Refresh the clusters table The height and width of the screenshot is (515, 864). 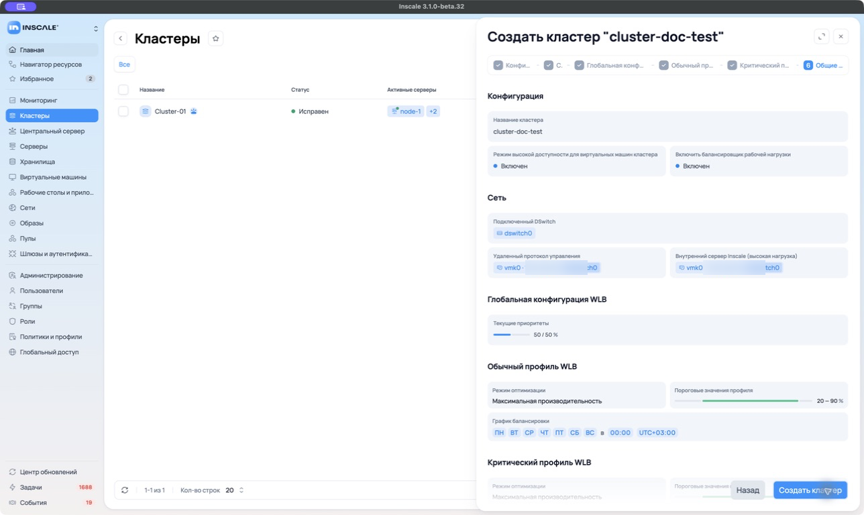pos(125,490)
